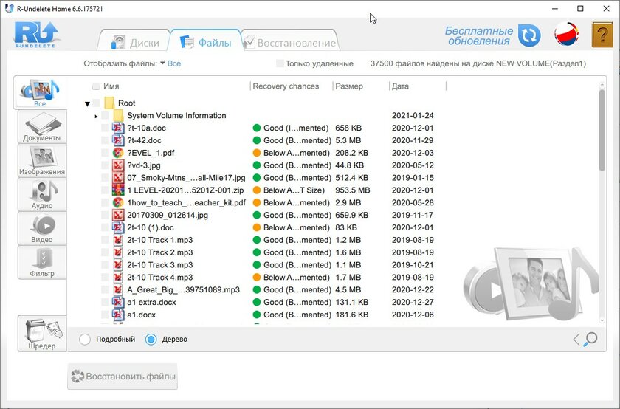Sort by Recovery chances column header
The height and width of the screenshot is (409, 620).
[286, 86]
